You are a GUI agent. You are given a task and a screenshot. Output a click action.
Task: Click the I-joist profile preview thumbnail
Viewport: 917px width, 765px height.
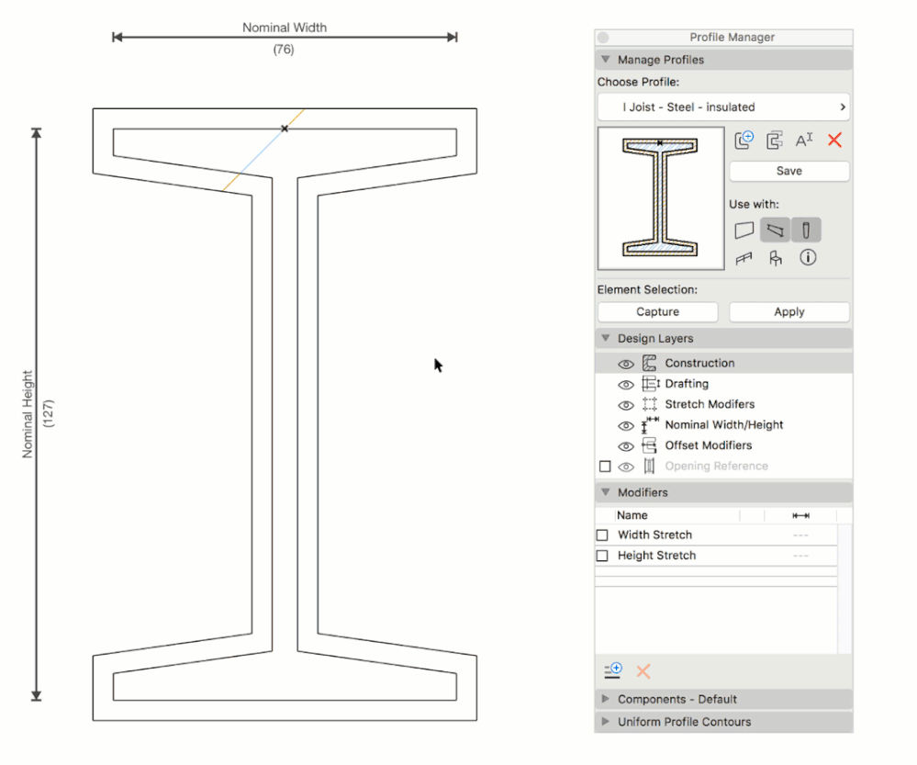(661, 198)
